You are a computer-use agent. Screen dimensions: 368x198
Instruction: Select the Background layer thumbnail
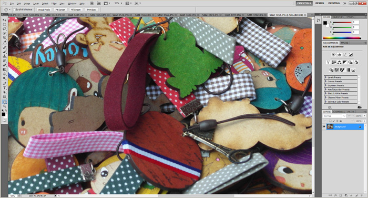330,127
